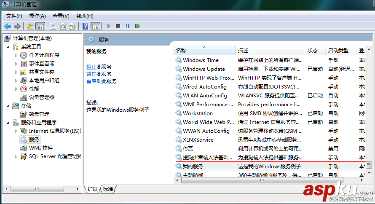The image size is (375, 204).
Task: Select the 搜狗拼音输入法基础 service row
Action: pos(270,157)
